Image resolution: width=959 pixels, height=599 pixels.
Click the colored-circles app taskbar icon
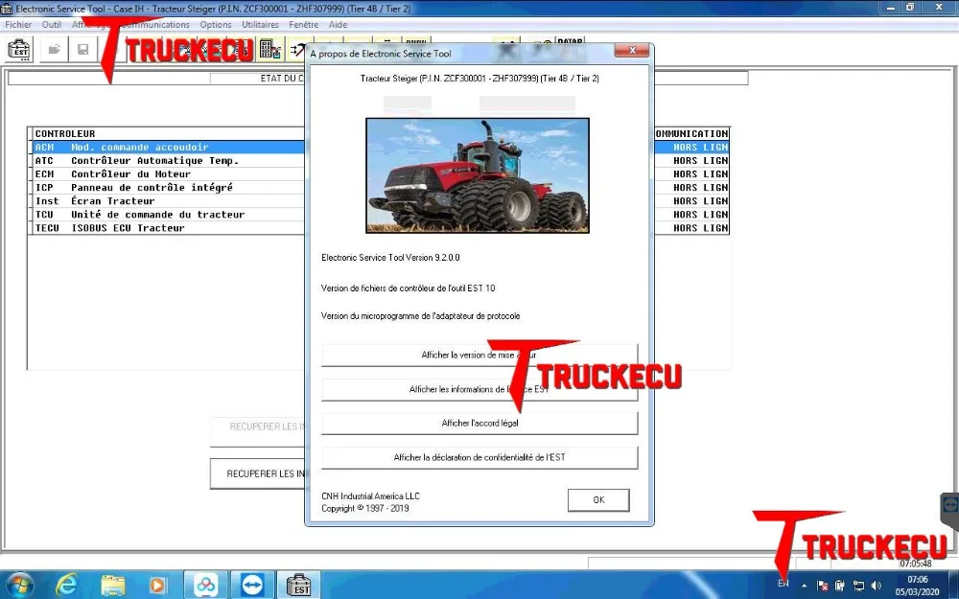tap(205, 585)
